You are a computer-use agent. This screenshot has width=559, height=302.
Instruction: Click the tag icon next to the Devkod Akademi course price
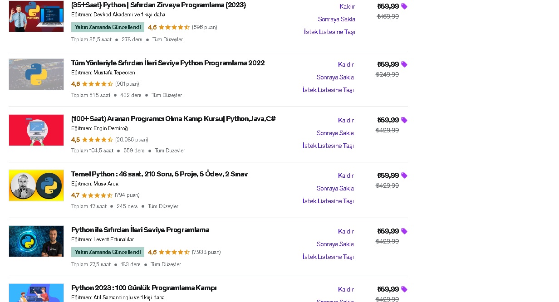pos(404,6)
